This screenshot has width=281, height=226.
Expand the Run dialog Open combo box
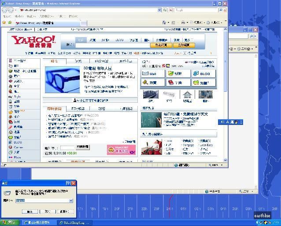[x=71, y=200]
